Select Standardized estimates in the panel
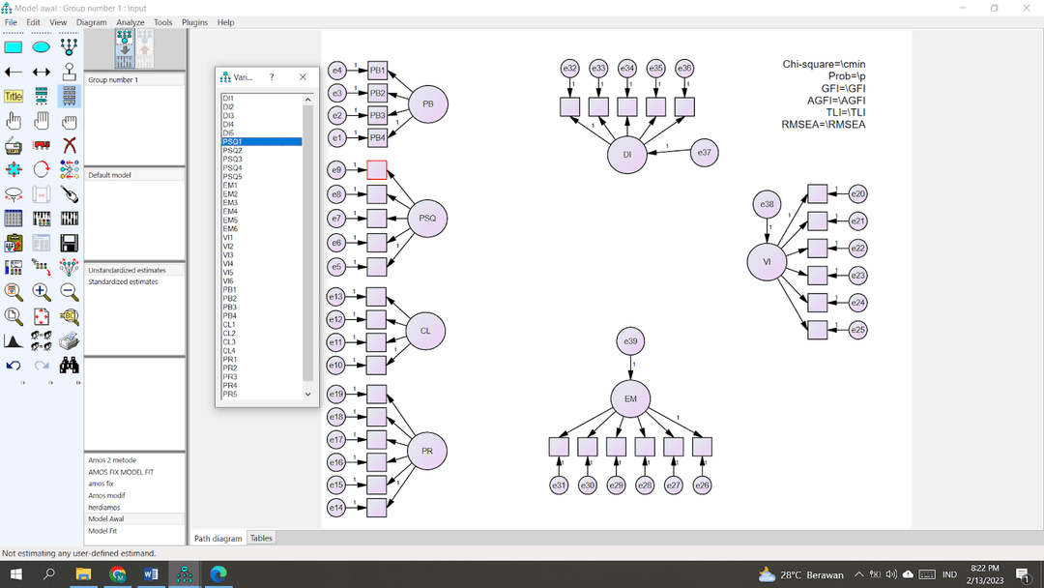The height and width of the screenshot is (588, 1044). point(123,281)
